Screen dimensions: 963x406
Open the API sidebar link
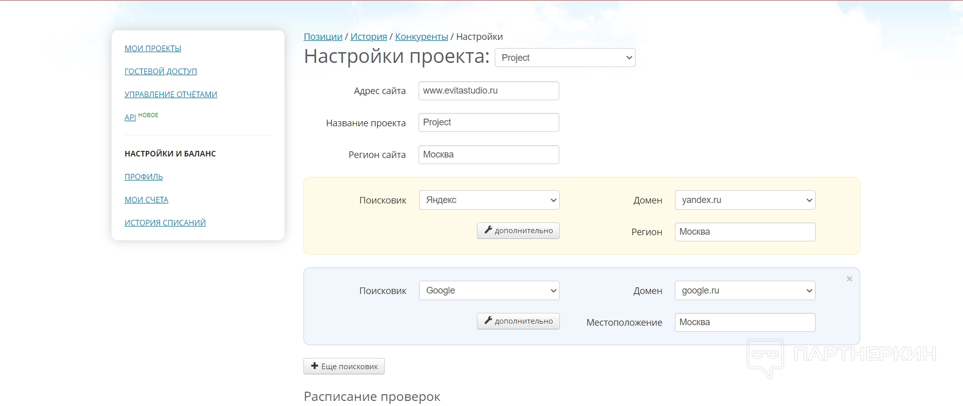point(130,118)
